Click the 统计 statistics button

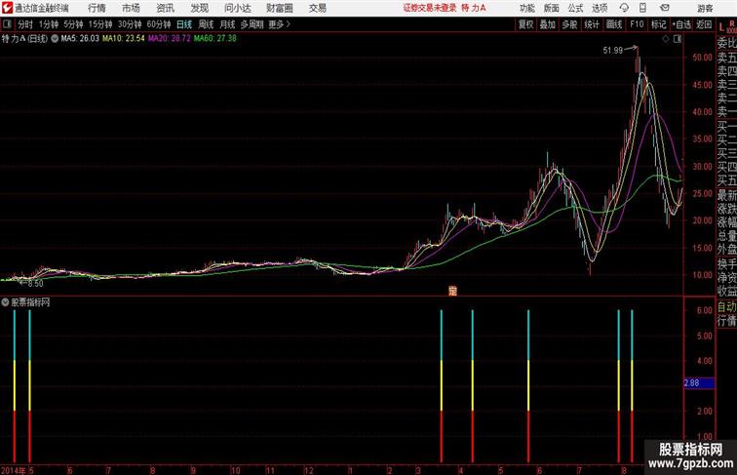click(592, 24)
